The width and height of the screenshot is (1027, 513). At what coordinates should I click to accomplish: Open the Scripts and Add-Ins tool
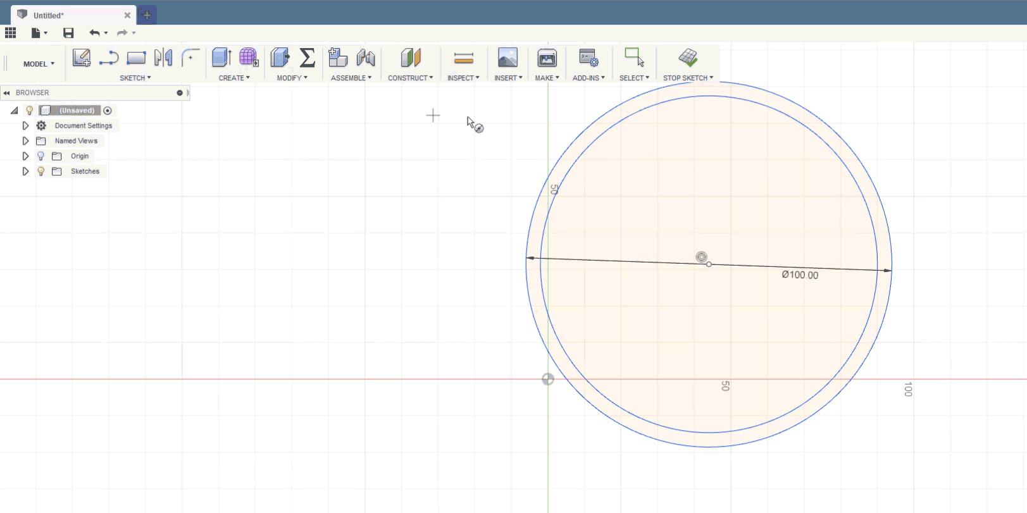pos(588,58)
